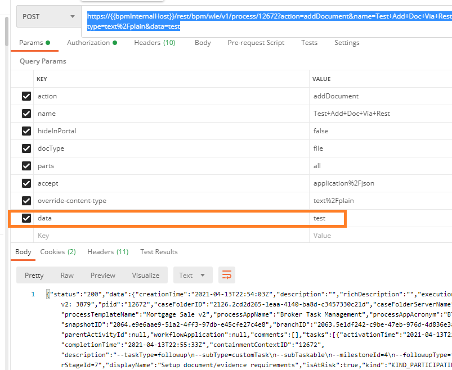Click the empty Key input field
This screenshot has height=370, width=452.
171,236
